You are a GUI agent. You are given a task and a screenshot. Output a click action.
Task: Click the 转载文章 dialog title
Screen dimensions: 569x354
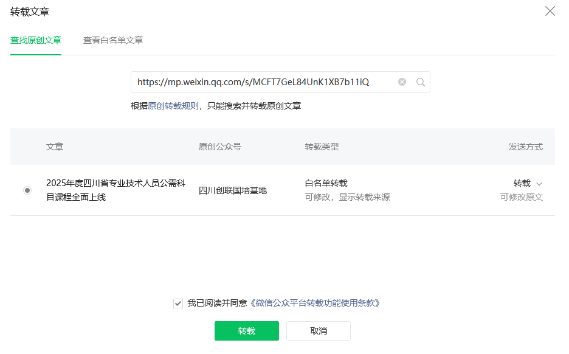[30, 12]
